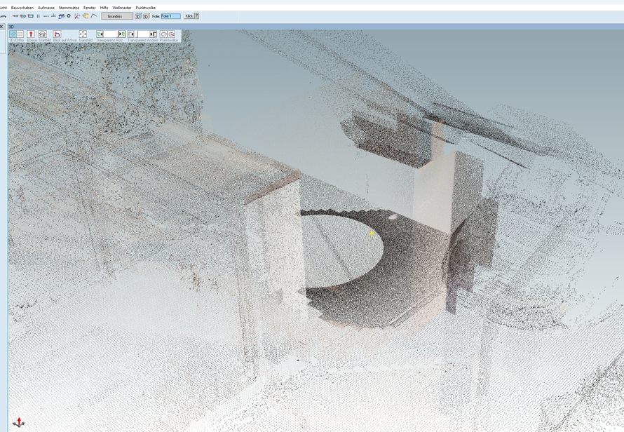Click the black ring circle tool icon
The height and width of the screenshot is (432, 624).
(x=69, y=16)
